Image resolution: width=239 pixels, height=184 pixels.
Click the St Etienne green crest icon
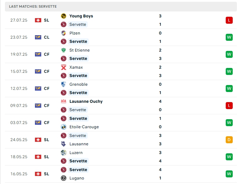[x=64, y=50]
